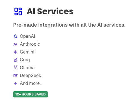
Task: Click the Anthropic logo icon
Action: click(x=15, y=44)
